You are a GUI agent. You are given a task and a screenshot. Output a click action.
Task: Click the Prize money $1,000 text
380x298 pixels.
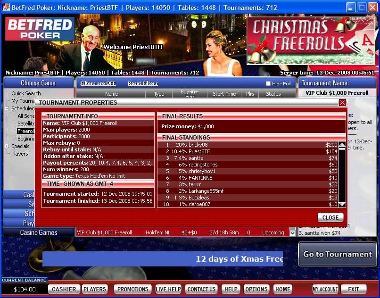click(x=188, y=126)
